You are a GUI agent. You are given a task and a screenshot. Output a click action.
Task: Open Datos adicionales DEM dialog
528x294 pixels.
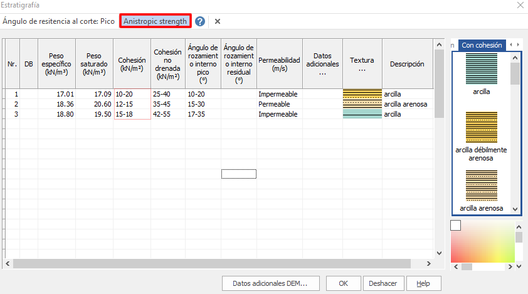270,283
